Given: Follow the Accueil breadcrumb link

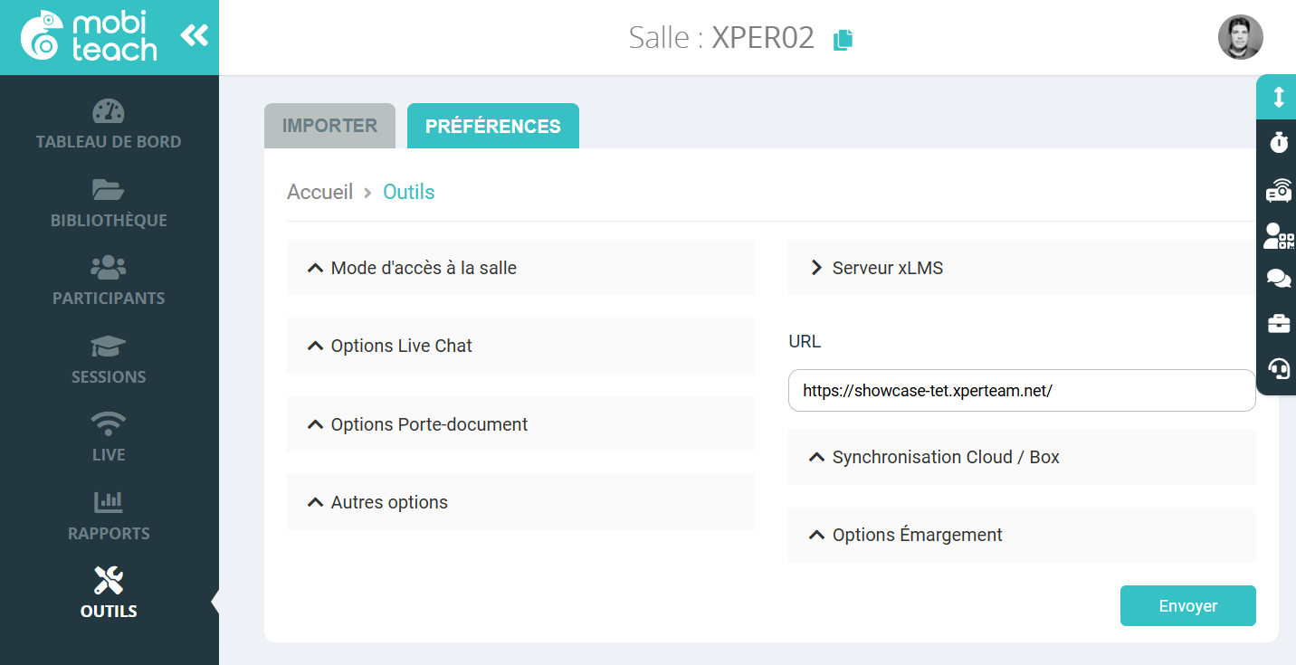Looking at the screenshot, I should [x=319, y=192].
